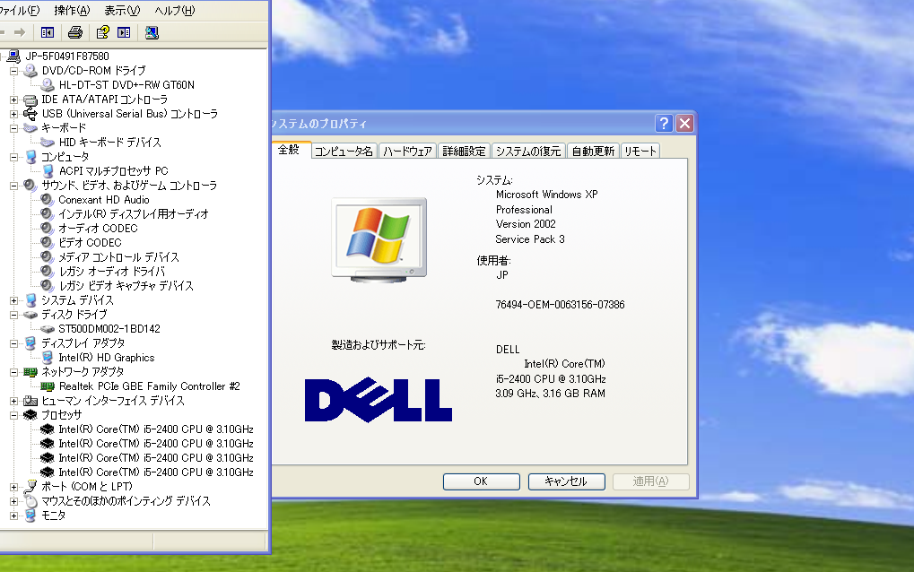This screenshot has height=572, width=914.
Task: Expand the IDE ATA/ATAPI controllers node
Action: pos(15,100)
